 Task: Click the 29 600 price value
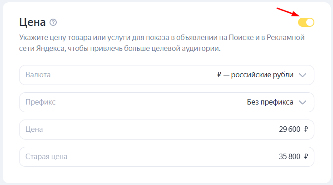(289, 130)
